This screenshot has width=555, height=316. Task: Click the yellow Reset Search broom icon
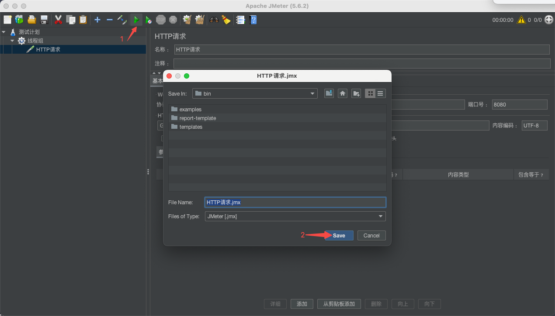click(x=226, y=20)
